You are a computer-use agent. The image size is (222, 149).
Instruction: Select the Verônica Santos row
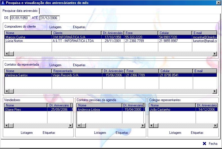(x=111, y=75)
